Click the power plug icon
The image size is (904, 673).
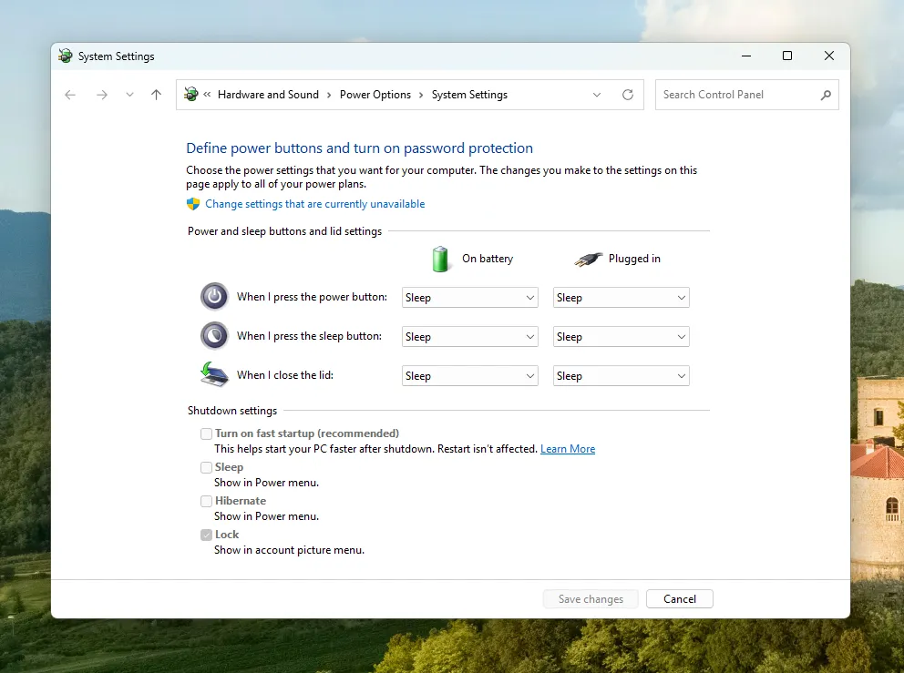pyautogui.click(x=587, y=258)
